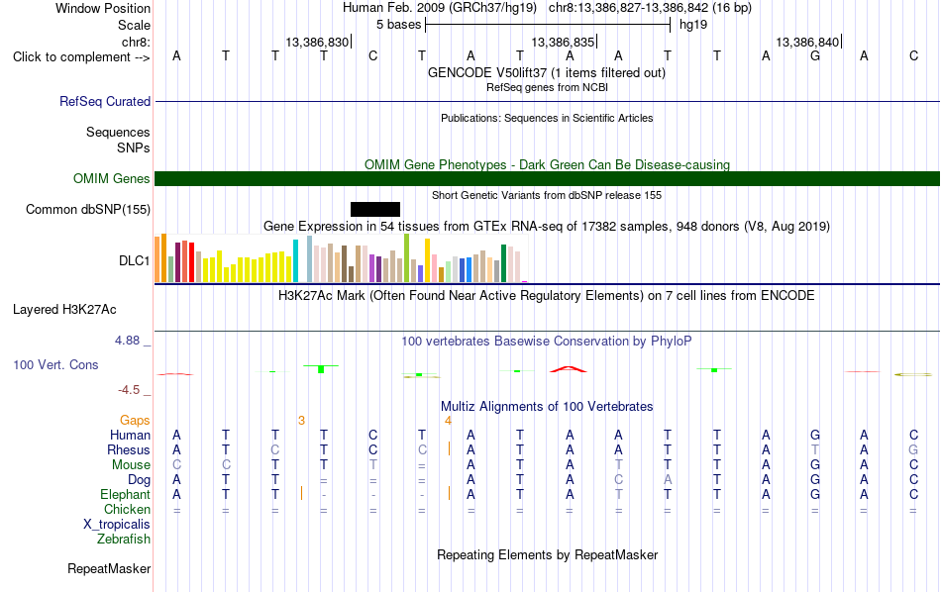This screenshot has height=592, width=941.
Task: Click the Chicken species label
Action: (127, 509)
